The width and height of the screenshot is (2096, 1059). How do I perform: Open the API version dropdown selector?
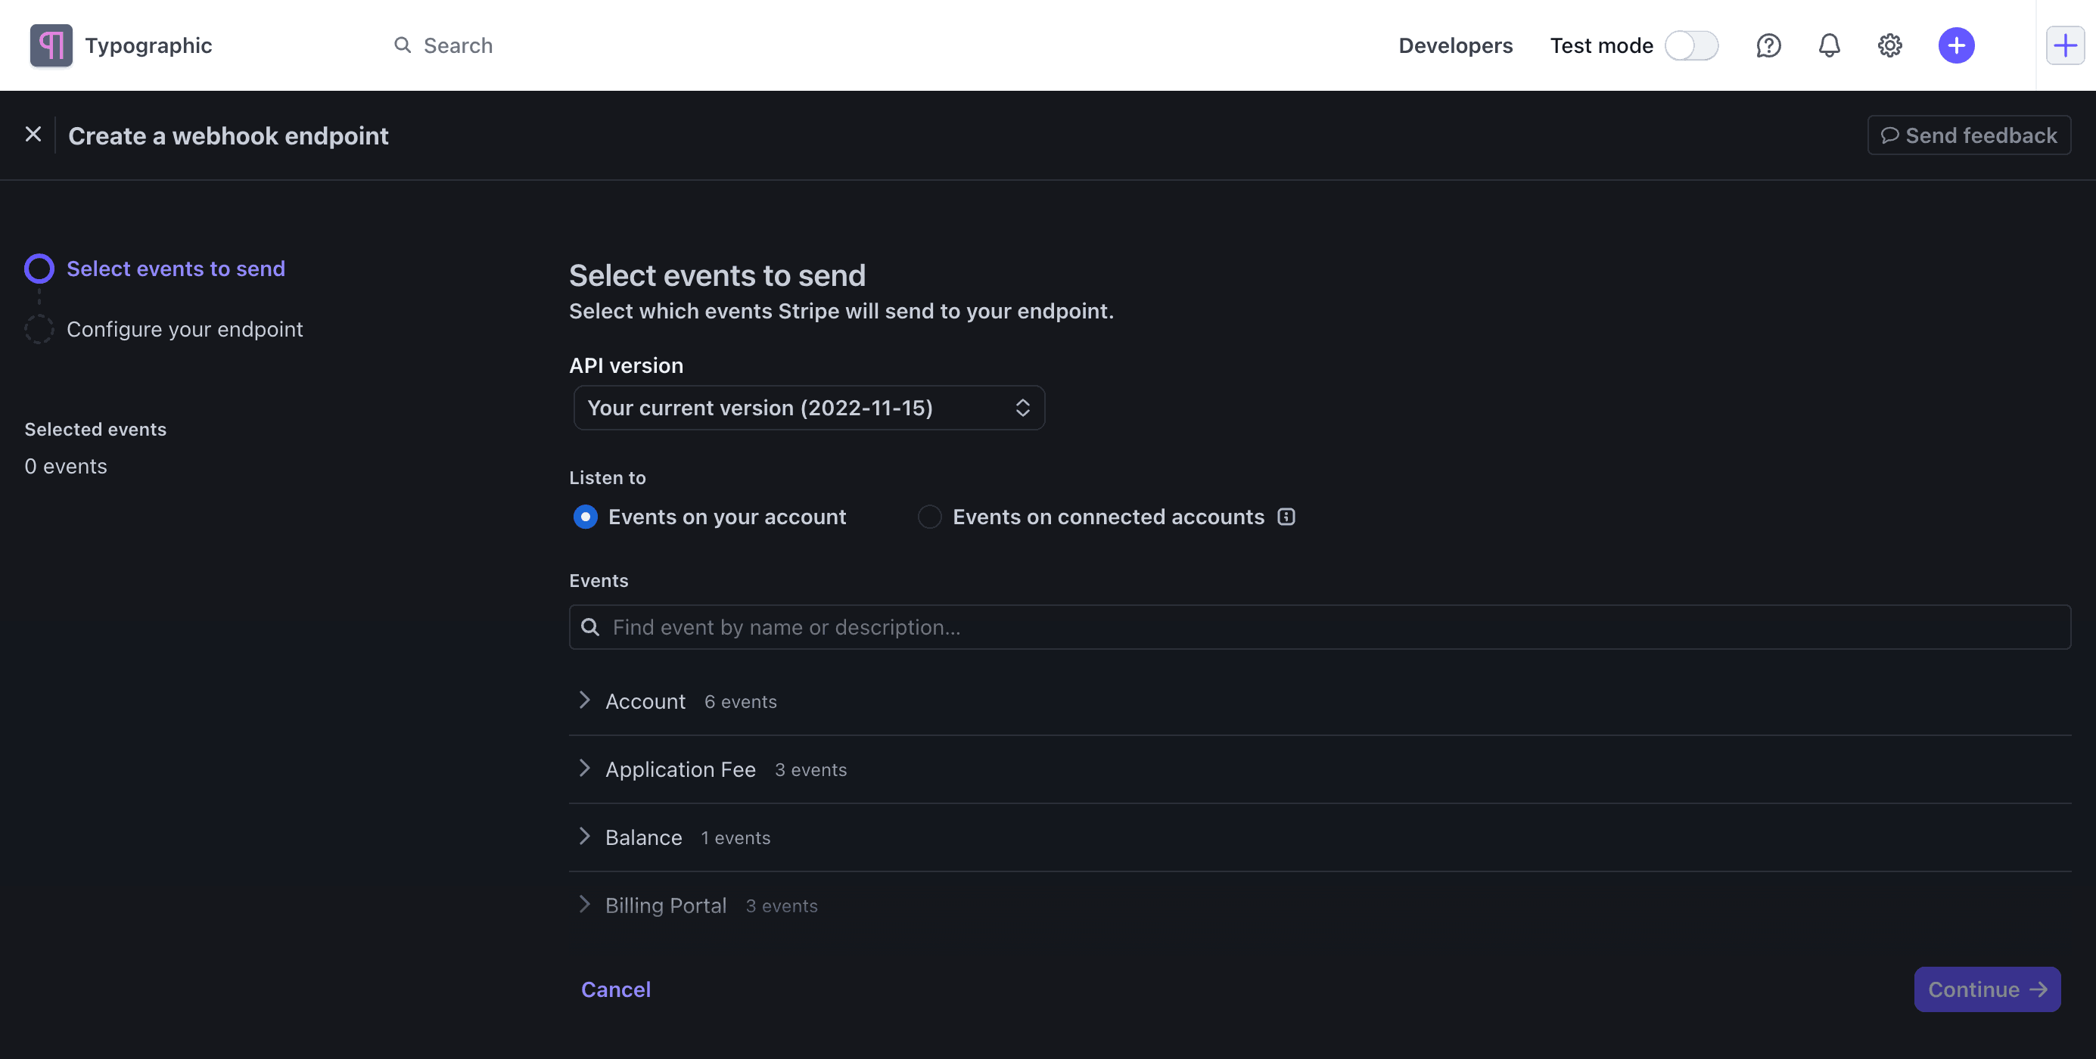[x=807, y=407]
